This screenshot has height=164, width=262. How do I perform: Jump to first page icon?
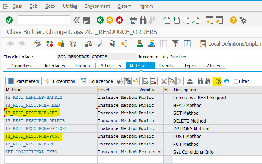click(167, 20)
